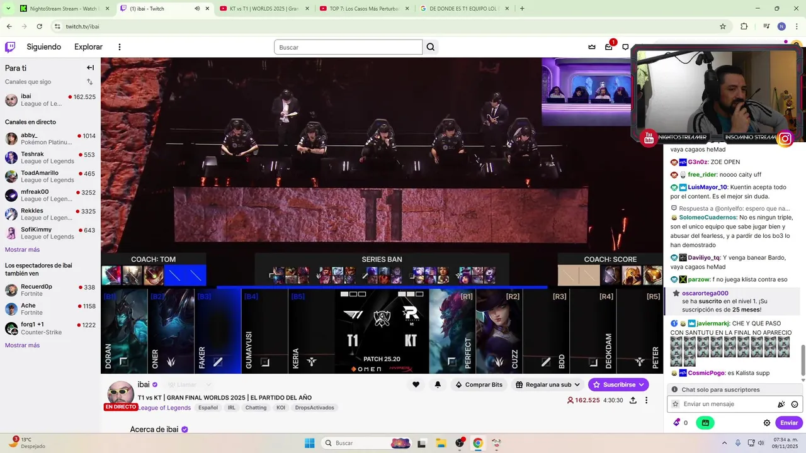Expand Suscribirse dropdown button

[x=642, y=384]
